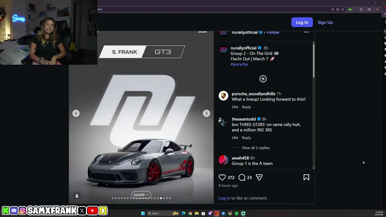
Task: Load more comments plus icon
Action: click(263, 79)
